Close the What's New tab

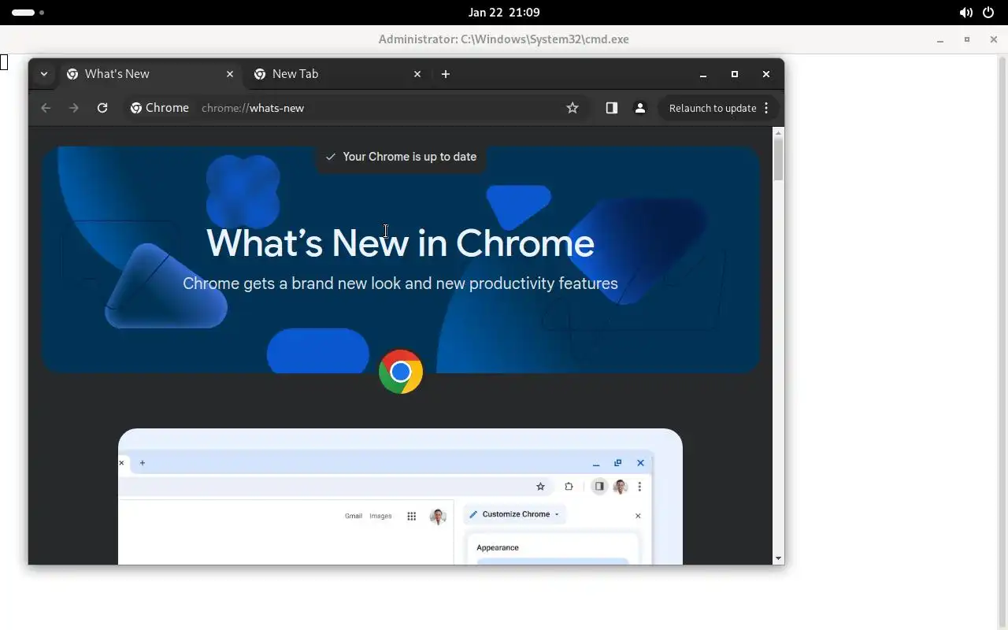(x=230, y=74)
